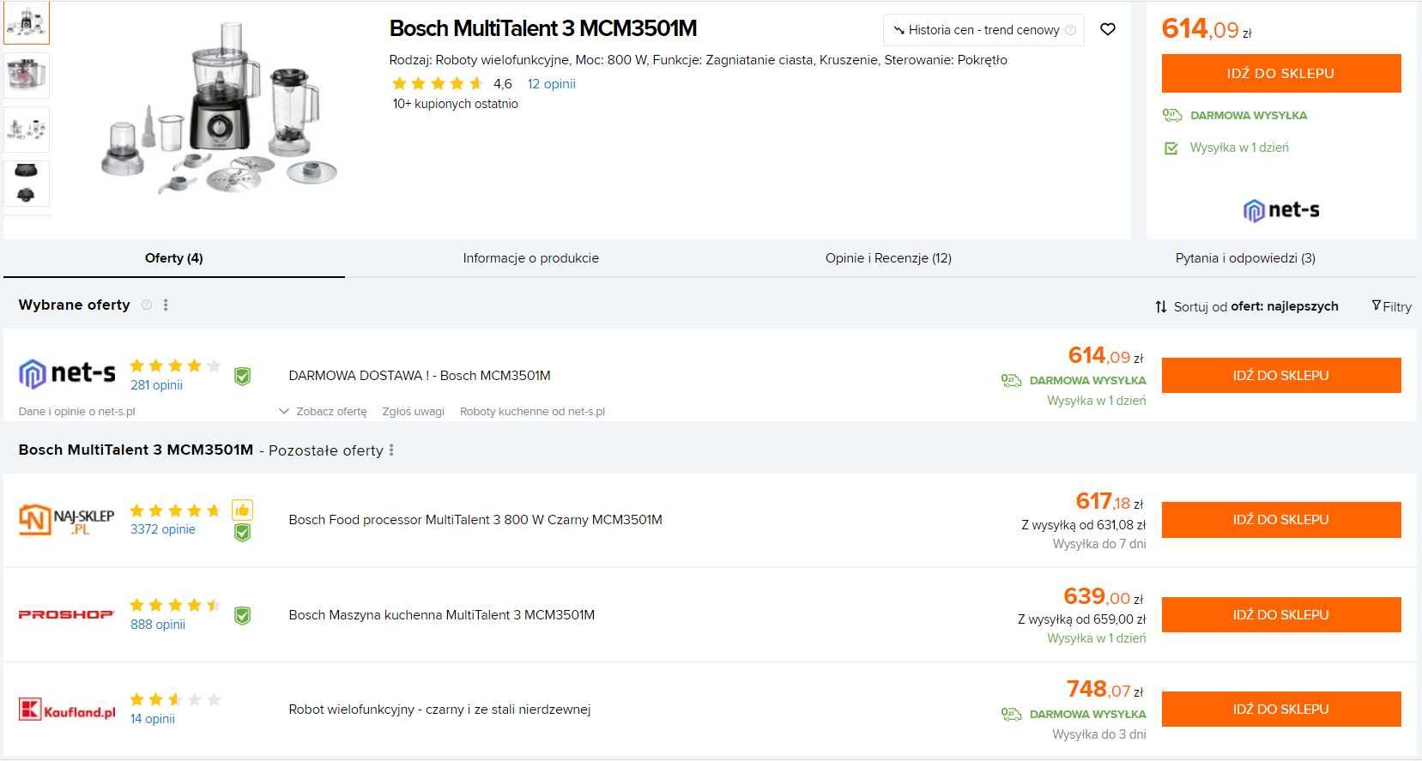The width and height of the screenshot is (1422, 761).
Task: Go to Proshop shop for 639,00 zł
Action: point(1280,615)
